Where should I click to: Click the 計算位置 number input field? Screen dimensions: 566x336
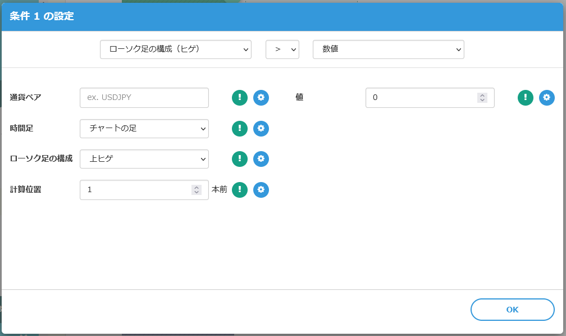tap(135, 190)
